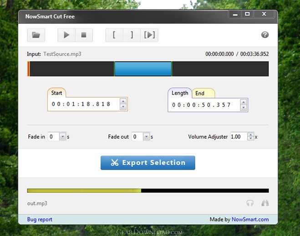Viewport: 300px width, 236px height.
Task: Stop playback with the square Stop button
Action: [84, 35]
